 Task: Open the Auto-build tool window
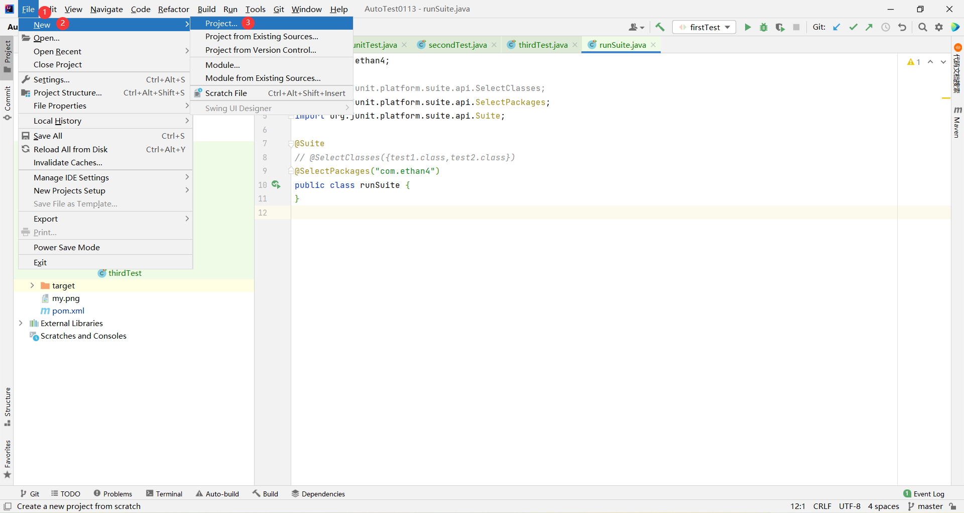tap(217, 494)
